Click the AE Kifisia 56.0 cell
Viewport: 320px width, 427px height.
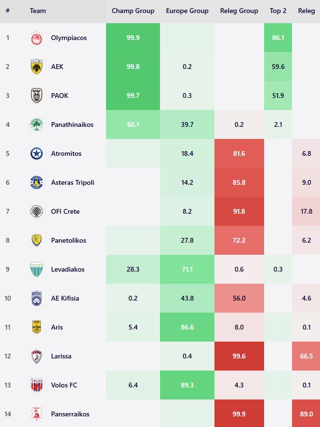(x=239, y=298)
